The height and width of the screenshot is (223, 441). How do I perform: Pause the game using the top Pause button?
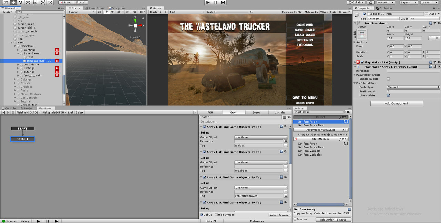(216, 2)
